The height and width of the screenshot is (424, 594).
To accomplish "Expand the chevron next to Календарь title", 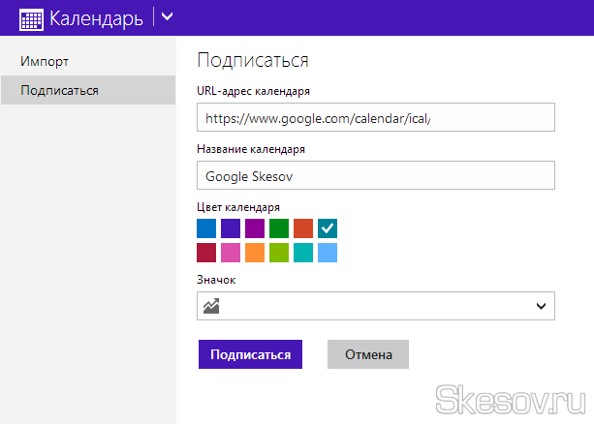I will point(168,16).
